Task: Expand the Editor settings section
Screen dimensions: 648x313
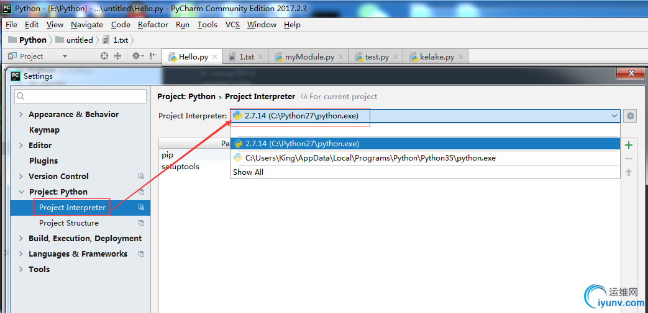Action: (21, 146)
